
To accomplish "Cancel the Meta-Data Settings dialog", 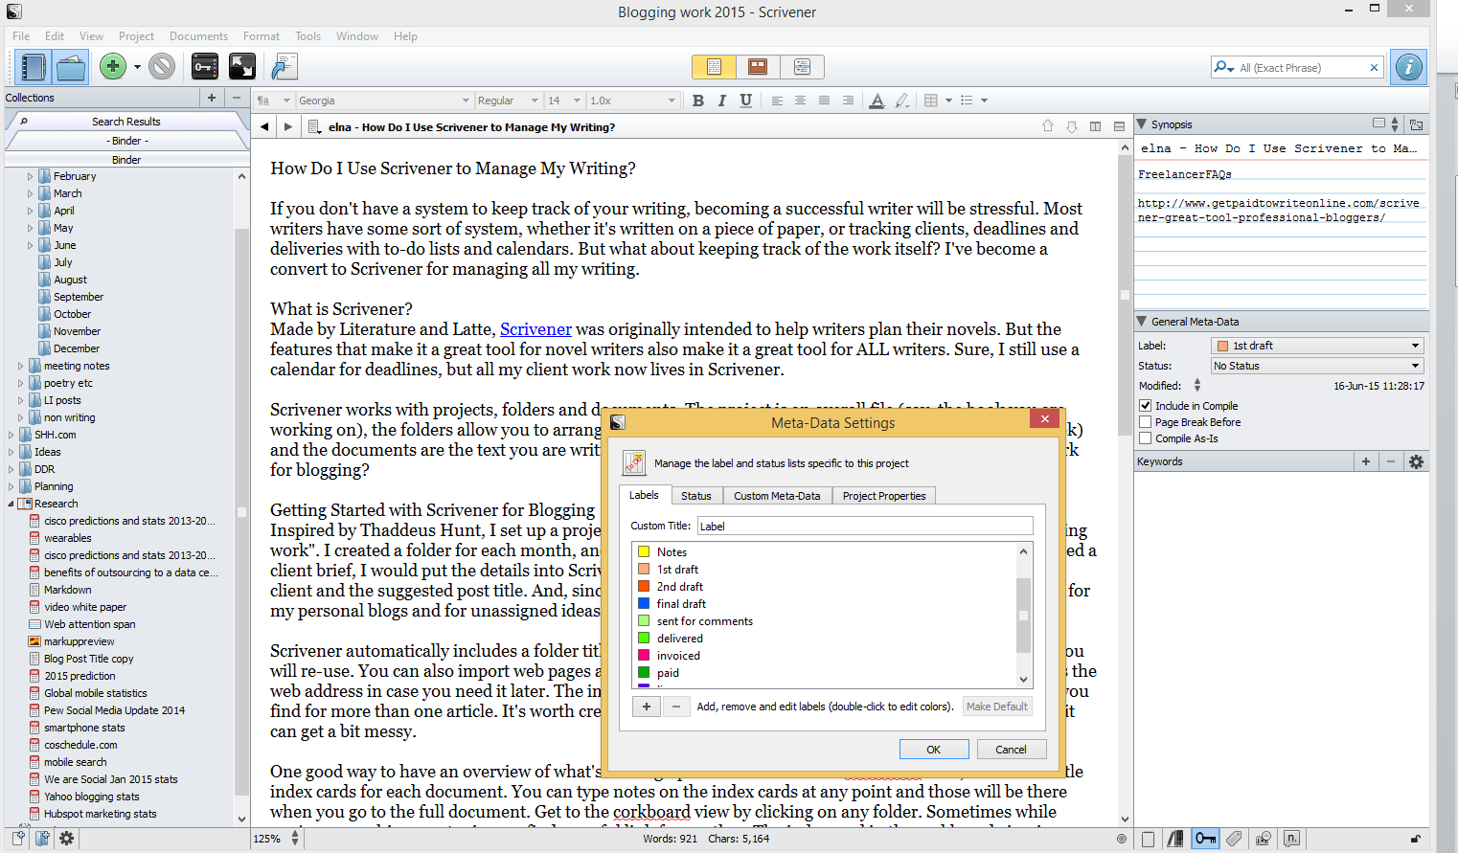I will [1011, 750].
